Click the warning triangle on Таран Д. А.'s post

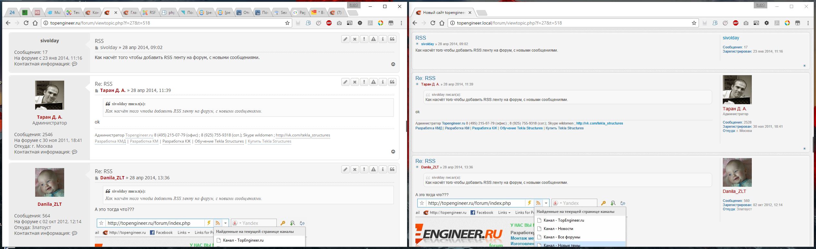373,82
